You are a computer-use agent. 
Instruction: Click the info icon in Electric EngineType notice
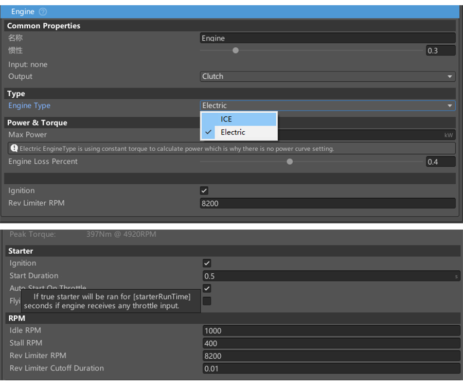(14, 148)
